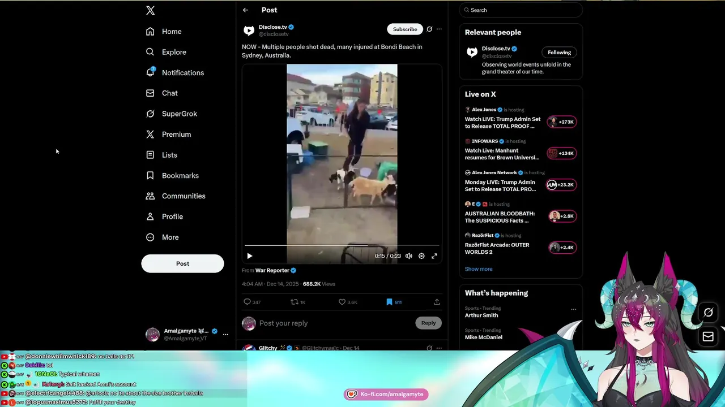Click reply comment icon with 347
Screen dimensions: 725x407
[x=252, y=302]
